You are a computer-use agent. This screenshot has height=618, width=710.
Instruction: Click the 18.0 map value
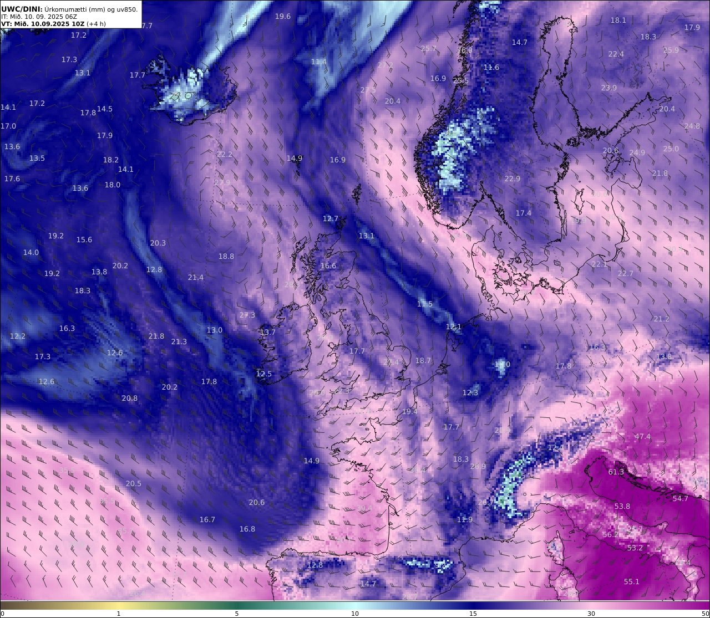[x=113, y=185]
